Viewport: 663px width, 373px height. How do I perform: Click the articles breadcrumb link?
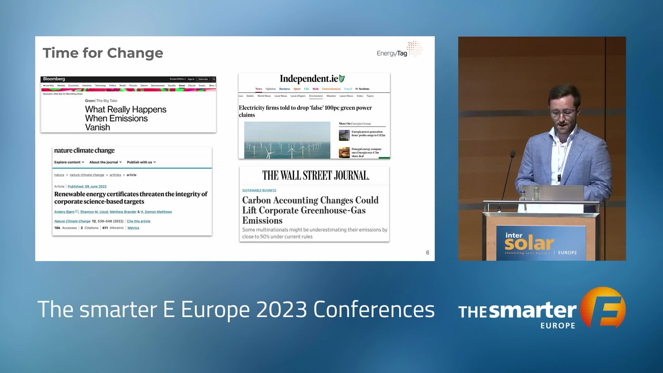pyautogui.click(x=115, y=175)
